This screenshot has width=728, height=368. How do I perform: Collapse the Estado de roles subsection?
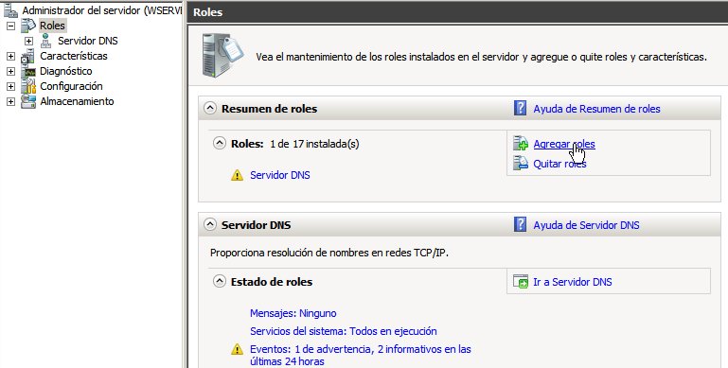tap(220, 281)
